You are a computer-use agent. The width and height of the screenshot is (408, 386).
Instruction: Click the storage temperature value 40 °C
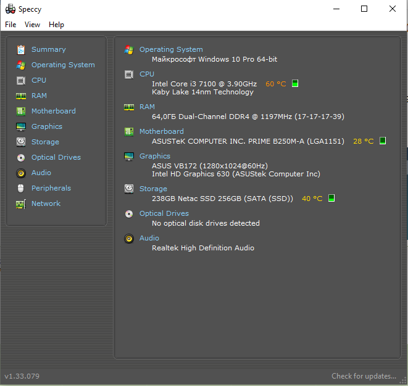(x=312, y=199)
